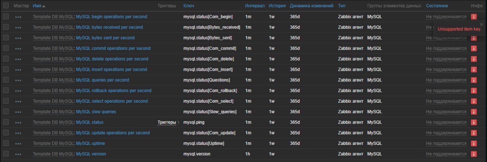This screenshot has height=162, width=487.
Task: Sort table by Тип column header
Action: 342,6
